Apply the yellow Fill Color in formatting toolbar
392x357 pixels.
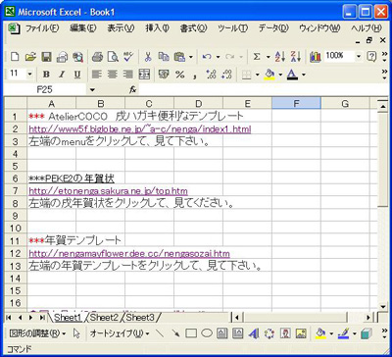point(269,75)
